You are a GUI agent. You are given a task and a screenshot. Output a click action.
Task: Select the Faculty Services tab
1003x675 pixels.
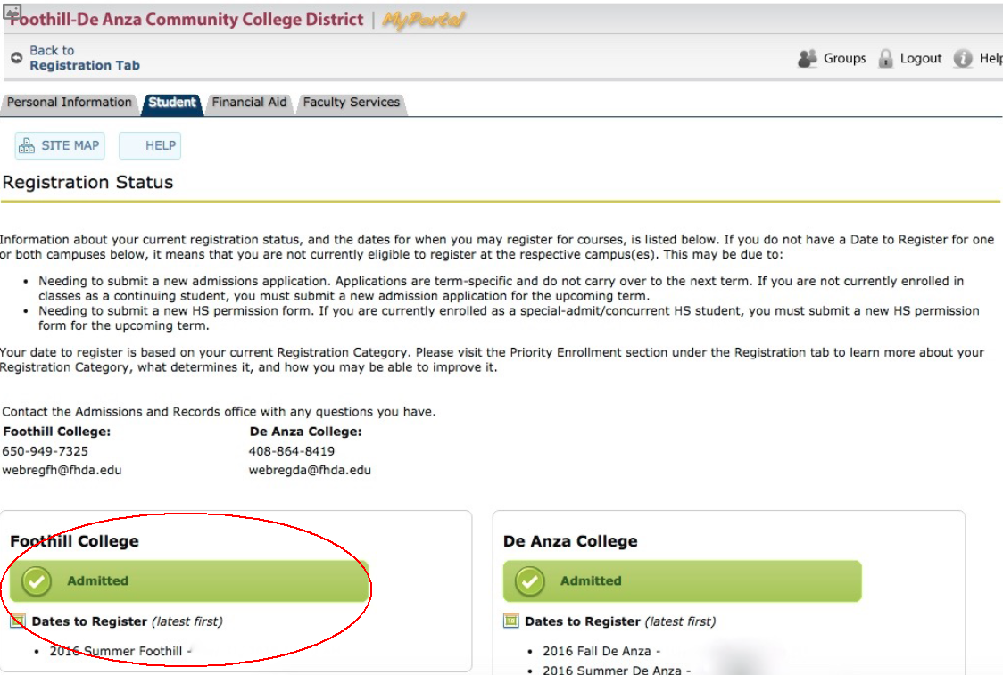(x=352, y=103)
